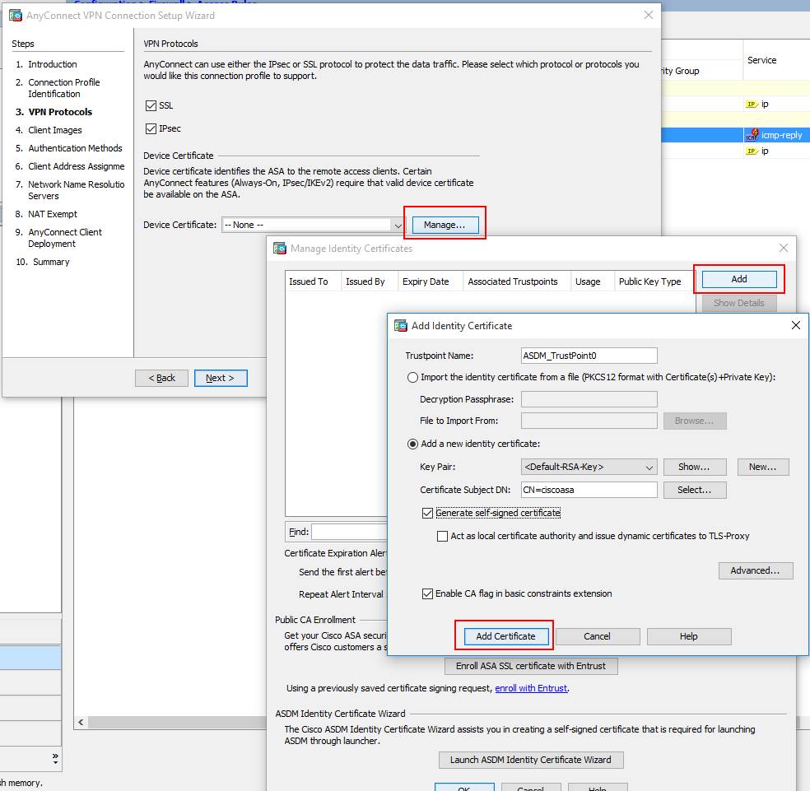
Task: Select Import identity certificate from file option
Action: pos(412,378)
